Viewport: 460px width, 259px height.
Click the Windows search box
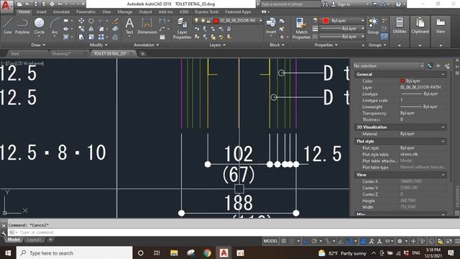point(74,253)
